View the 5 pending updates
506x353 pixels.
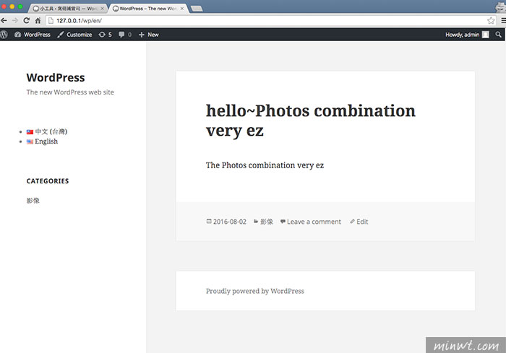point(106,35)
